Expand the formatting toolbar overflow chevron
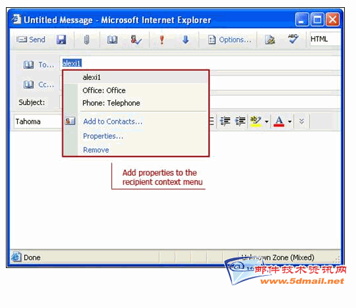The height and width of the screenshot is (308, 356). pos(302,121)
